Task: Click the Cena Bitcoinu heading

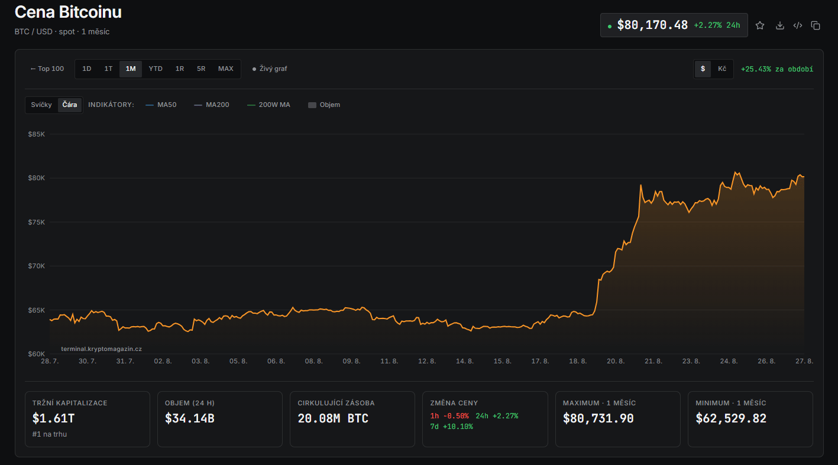Action: coord(68,12)
